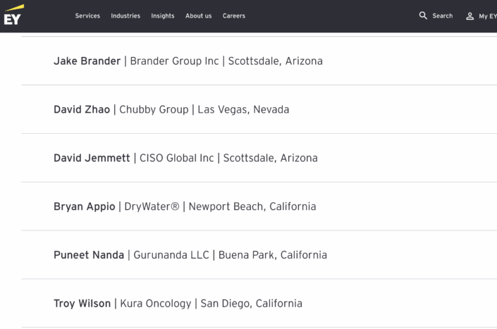The width and height of the screenshot is (497, 329).
Task: Click the name Troy Wilson
Action: (x=82, y=304)
